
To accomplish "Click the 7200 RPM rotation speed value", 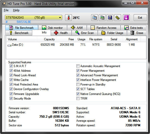I will 133,125.
